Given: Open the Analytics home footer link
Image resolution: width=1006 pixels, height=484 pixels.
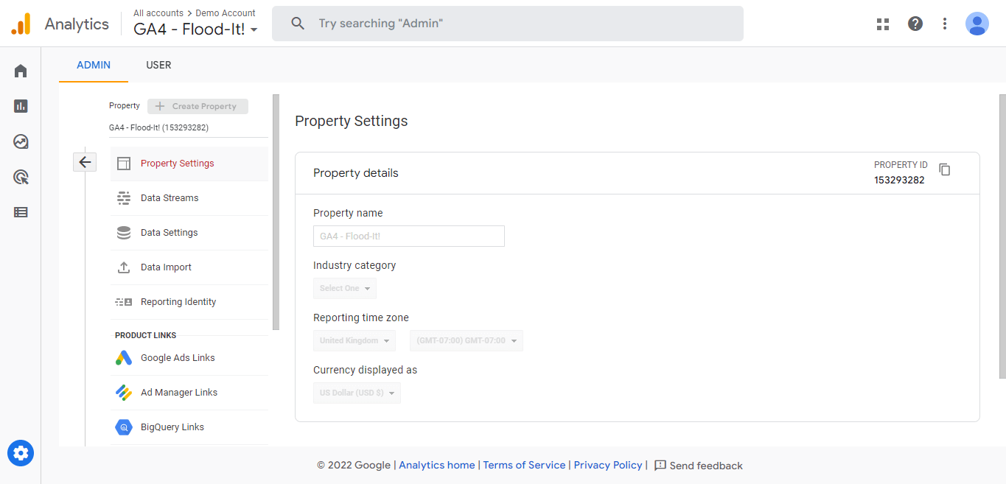Looking at the screenshot, I should pyautogui.click(x=437, y=466).
